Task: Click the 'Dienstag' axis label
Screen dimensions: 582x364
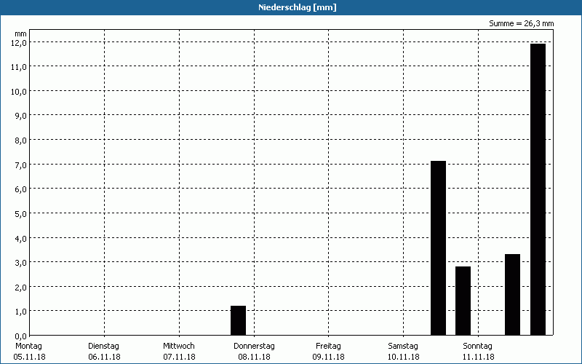Action: point(103,347)
